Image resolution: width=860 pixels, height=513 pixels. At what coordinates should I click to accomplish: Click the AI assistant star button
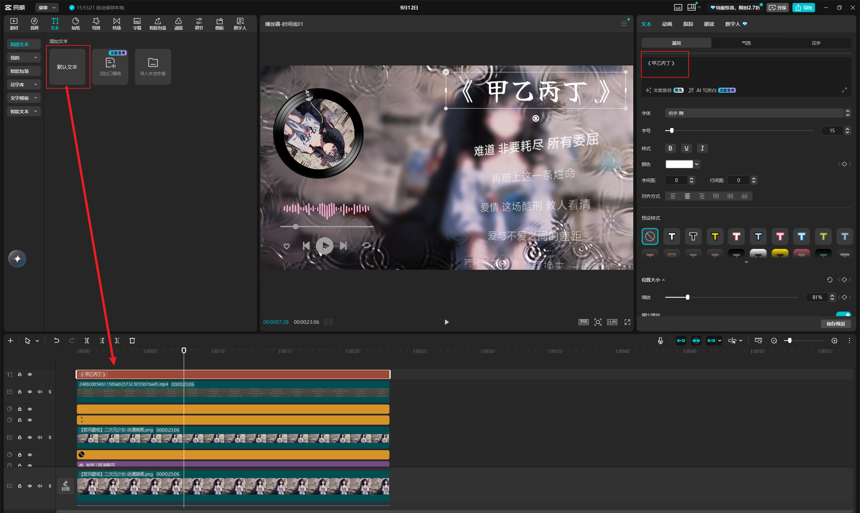tap(17, 259)
